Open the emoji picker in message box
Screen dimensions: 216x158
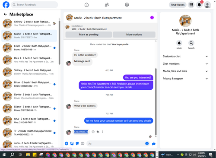tap(147, 143)
